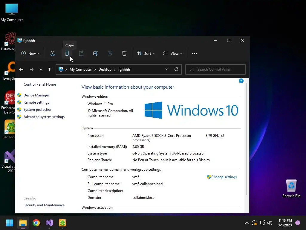The height and width of the screenshot is (230, 306).
Task: Click the Search Control Panel field
Action: (x=215, y=69)
